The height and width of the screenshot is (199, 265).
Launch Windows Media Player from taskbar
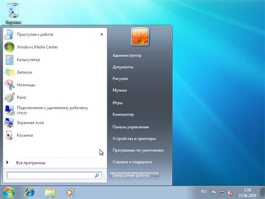coord(70,193)
